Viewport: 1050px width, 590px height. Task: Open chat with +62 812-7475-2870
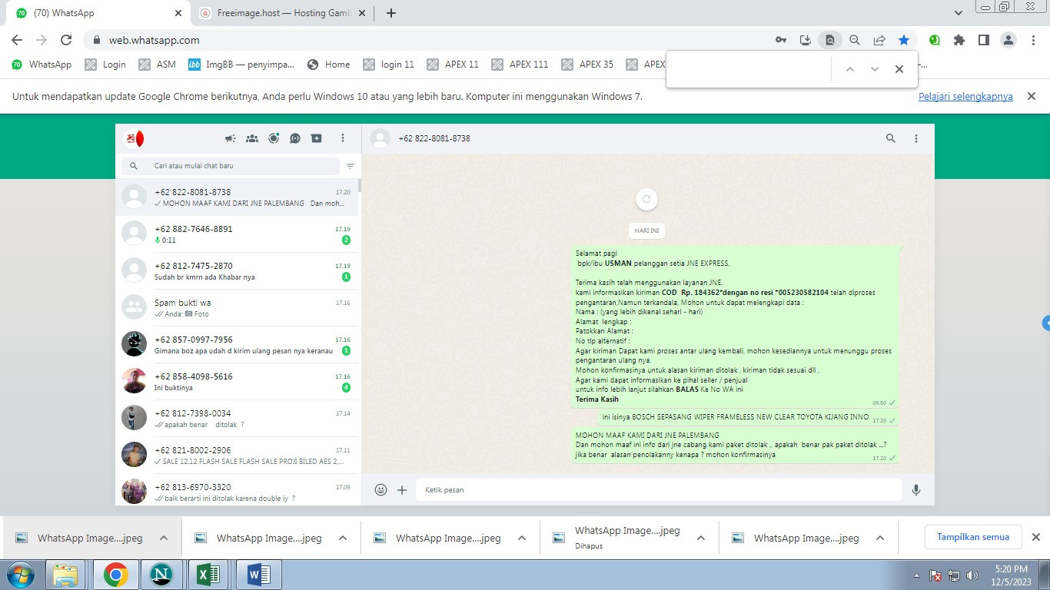[237, 271]
